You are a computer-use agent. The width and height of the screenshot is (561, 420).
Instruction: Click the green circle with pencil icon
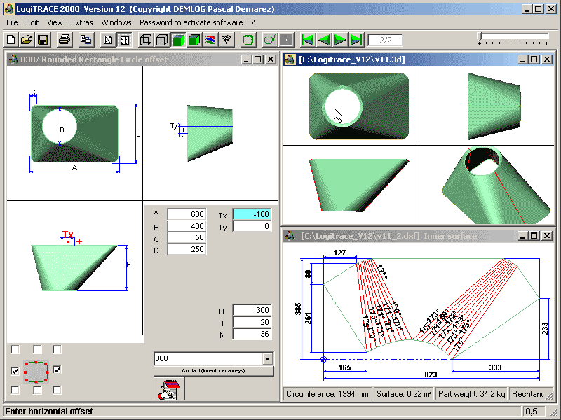[270, 40]
